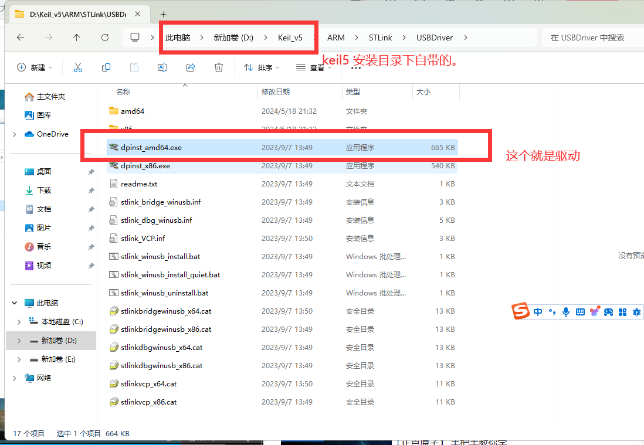Expand the OneDrive sidebar node
Viewport: 644px width, 445px height.
(15, 134)
